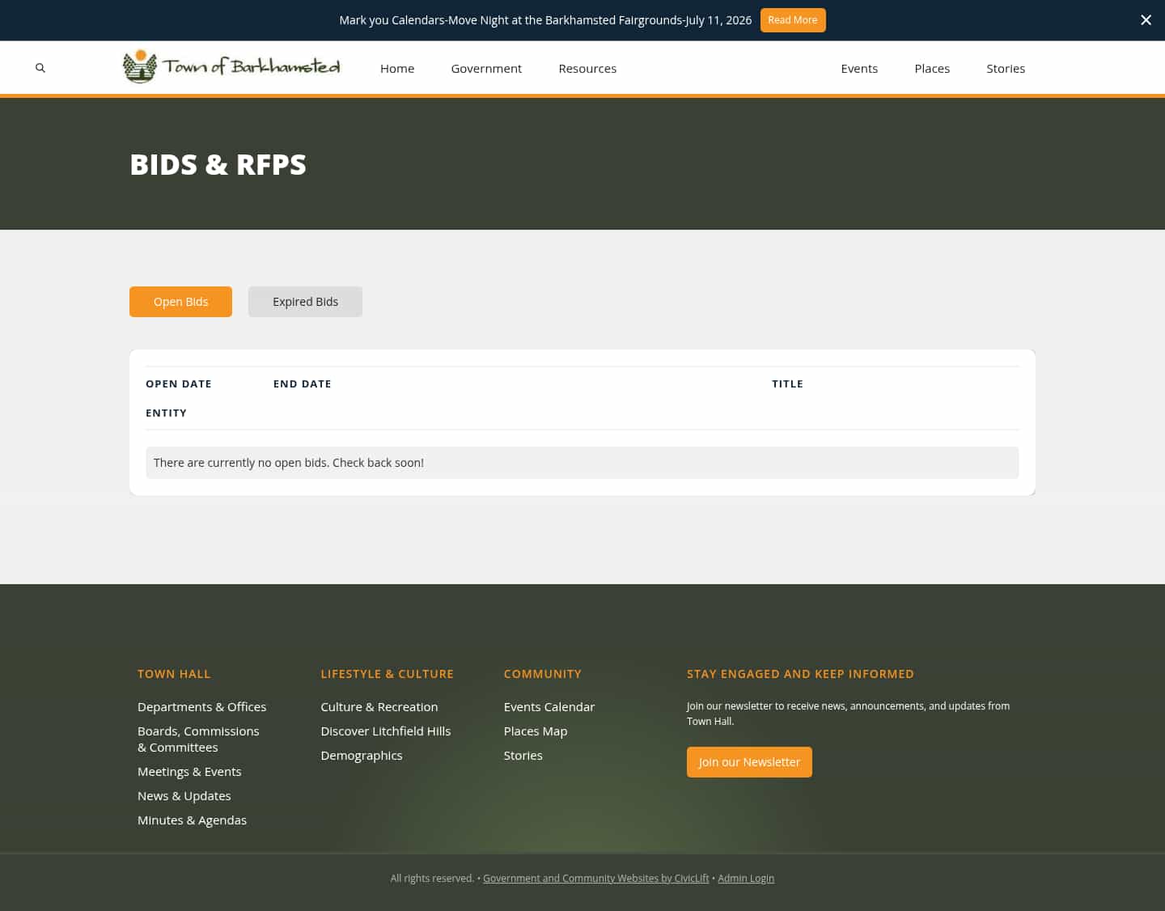Click the 'no open bids' message
The height and width of the screenshot is (911, 1165).
coord(582,463)
